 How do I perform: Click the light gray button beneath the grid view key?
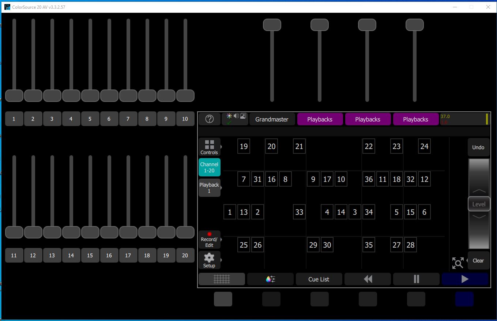(223, 299)
